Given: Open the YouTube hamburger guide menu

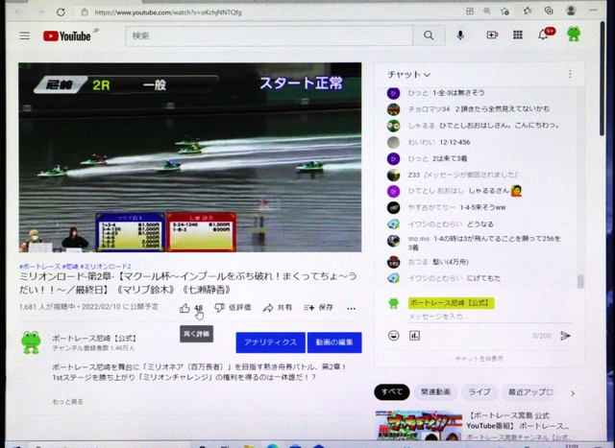Looking at the screenshot, I should pos(25,36).
